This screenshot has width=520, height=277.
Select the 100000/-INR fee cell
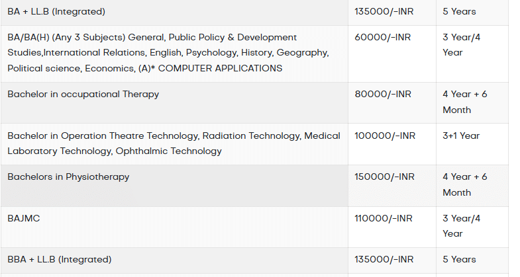coord(385,136)
